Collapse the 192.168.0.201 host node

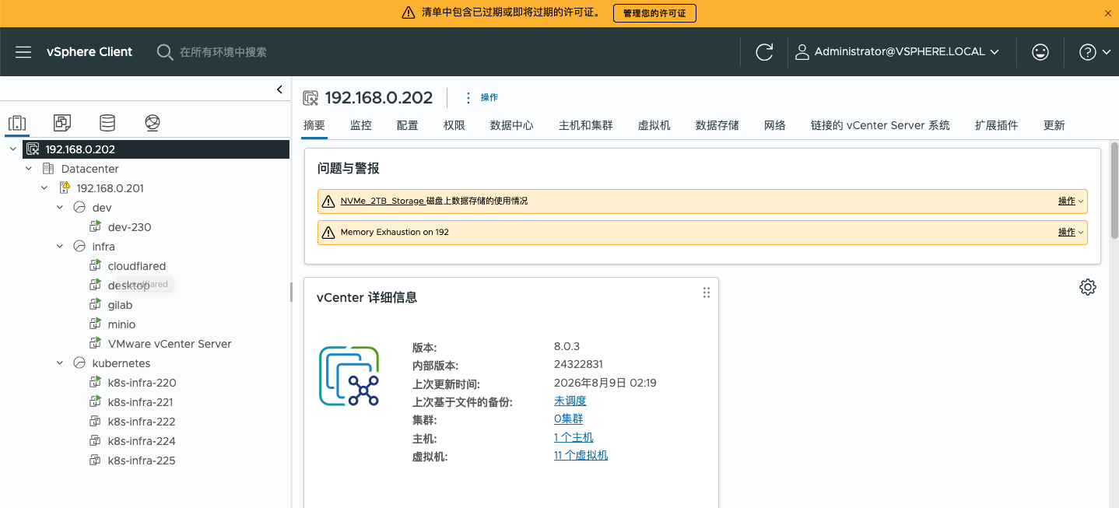[x=44, y=188]
